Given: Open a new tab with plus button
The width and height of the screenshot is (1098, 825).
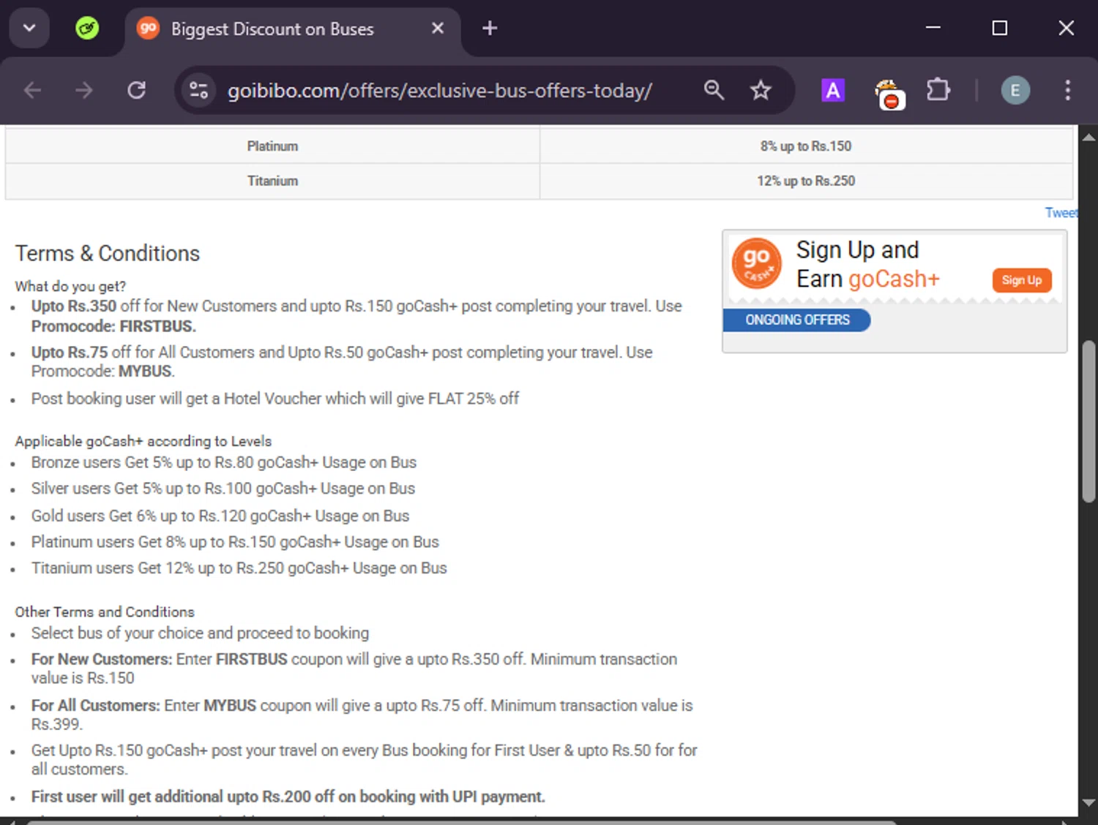Looking at the screenshot, I should (x=490, y=29).
